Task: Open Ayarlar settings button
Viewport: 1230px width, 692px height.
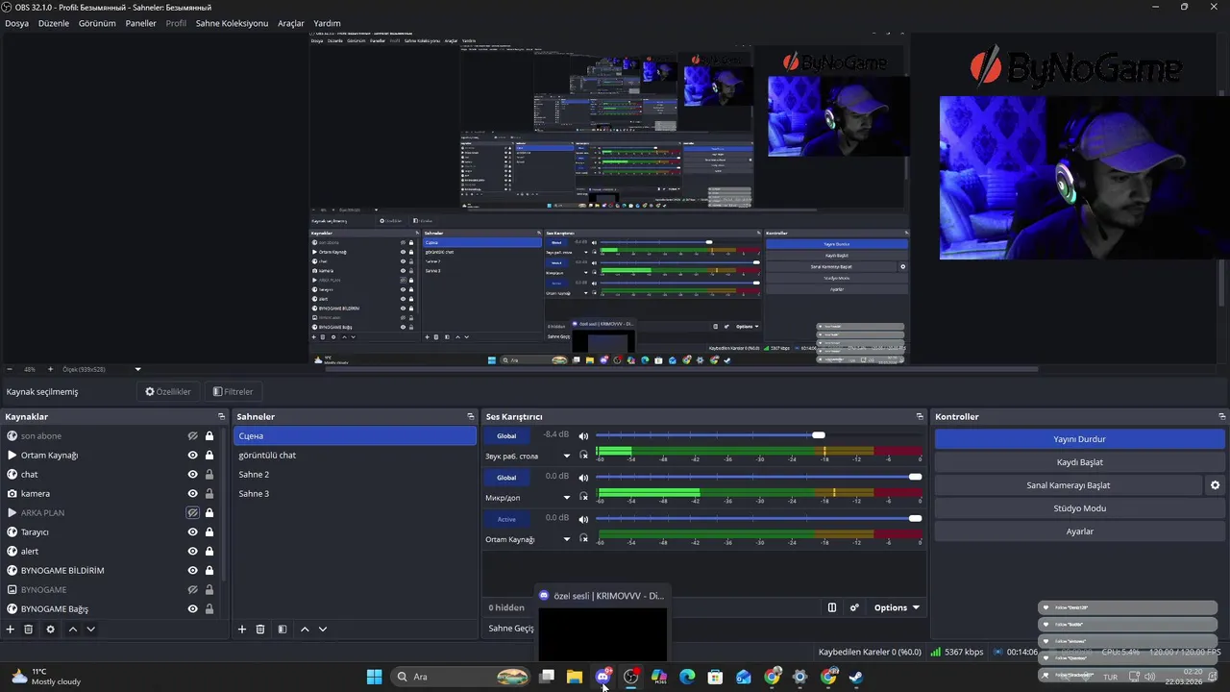Action: (x=1080, y=531)
